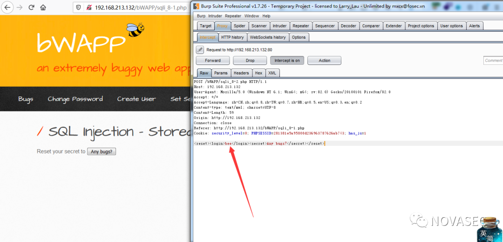Open the WebSockets history sub-tab

click(268, 37)
